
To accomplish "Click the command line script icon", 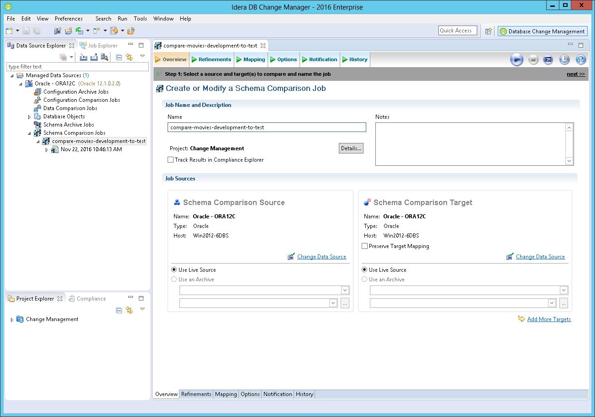I will click(548, 59).
